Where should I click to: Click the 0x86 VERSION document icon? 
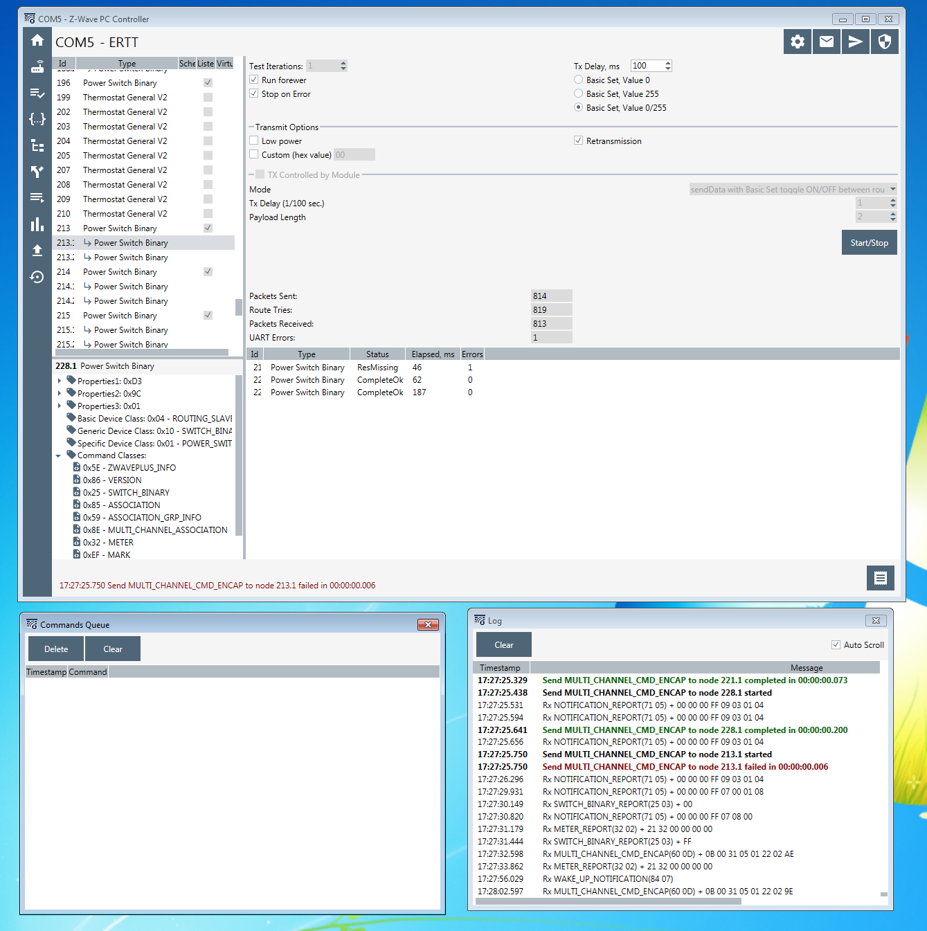(x=77, y=480)
